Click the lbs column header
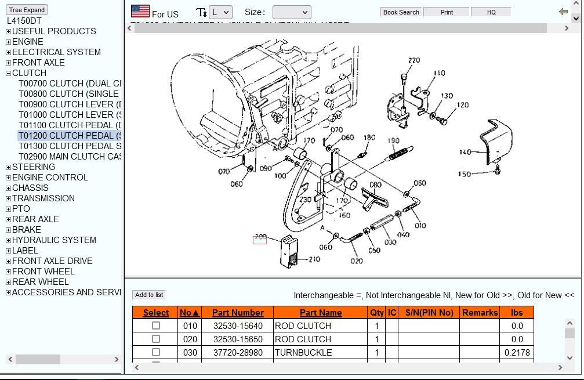584x380 pixels. pos(517,313)
